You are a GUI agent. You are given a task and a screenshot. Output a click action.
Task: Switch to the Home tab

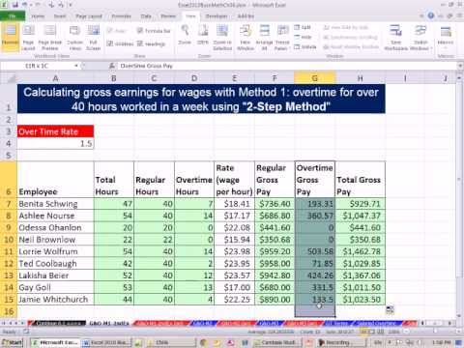click(38, 15)
